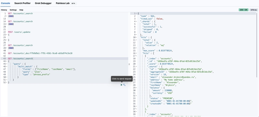259x117 pixels.
Task: Send the request with the play icon
Action: point(121,85)
